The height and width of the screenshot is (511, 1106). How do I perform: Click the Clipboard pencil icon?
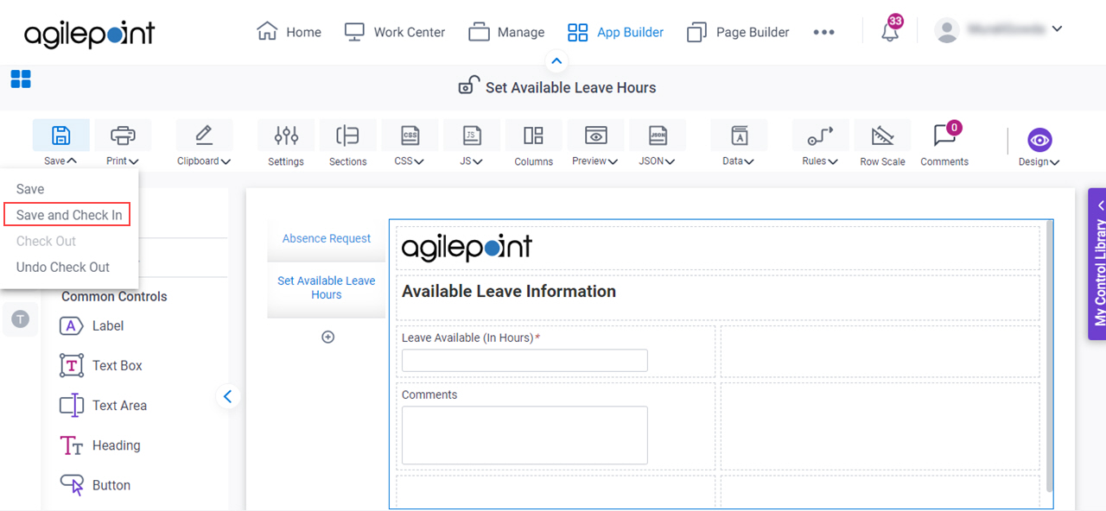204,136
